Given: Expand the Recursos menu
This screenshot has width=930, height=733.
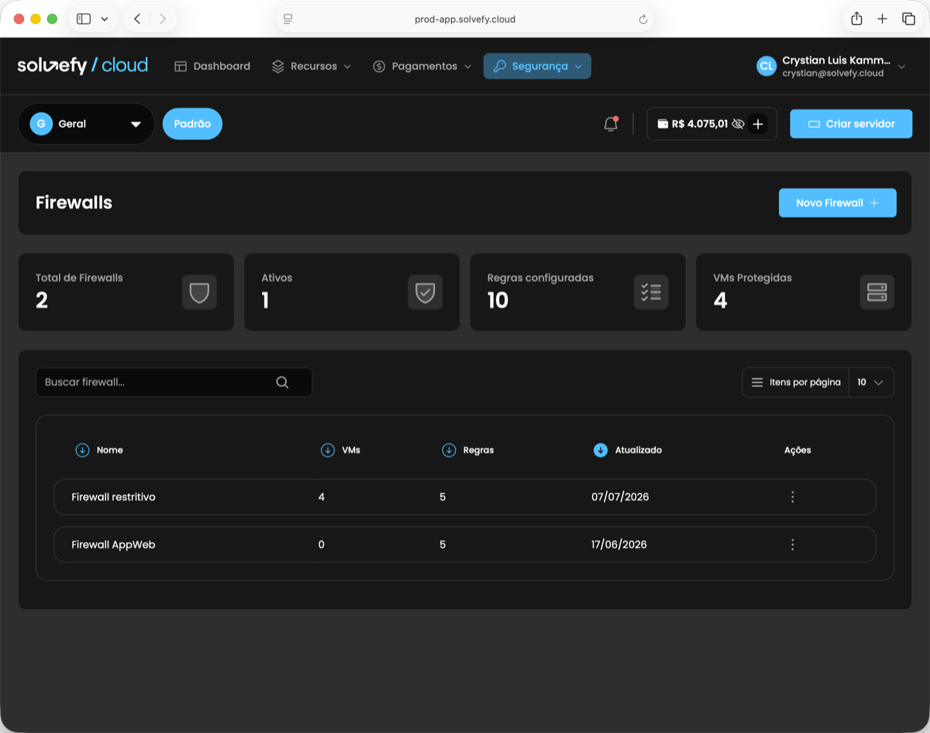Looking at the screenshot, I should click(x=312, y=67).
